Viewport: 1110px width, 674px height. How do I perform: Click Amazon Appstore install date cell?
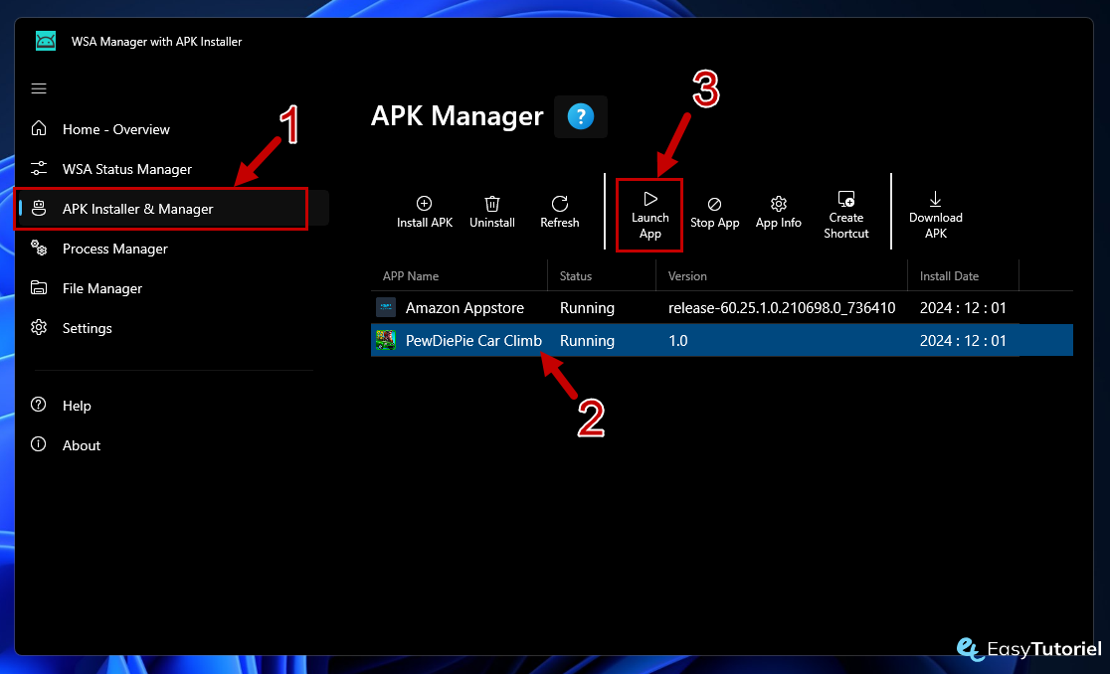coord(963,307)
